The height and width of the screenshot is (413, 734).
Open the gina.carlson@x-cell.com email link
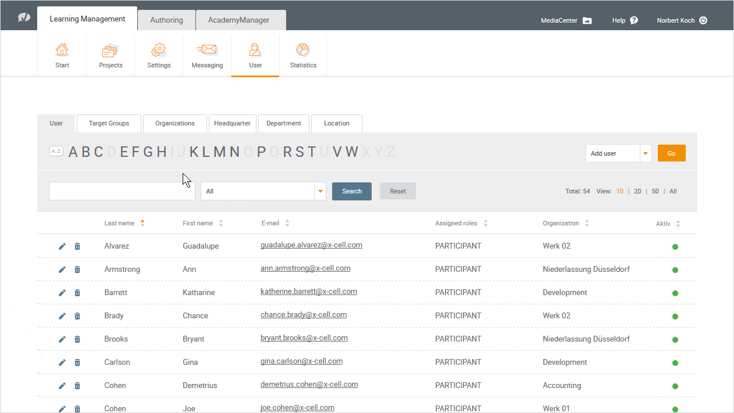pyautogui.click(x=301, y=361)
